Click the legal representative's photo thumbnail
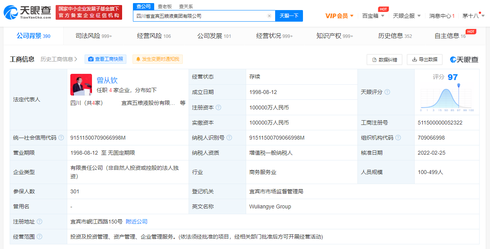This screenshot has width=490, height=249. pos(81,85)
